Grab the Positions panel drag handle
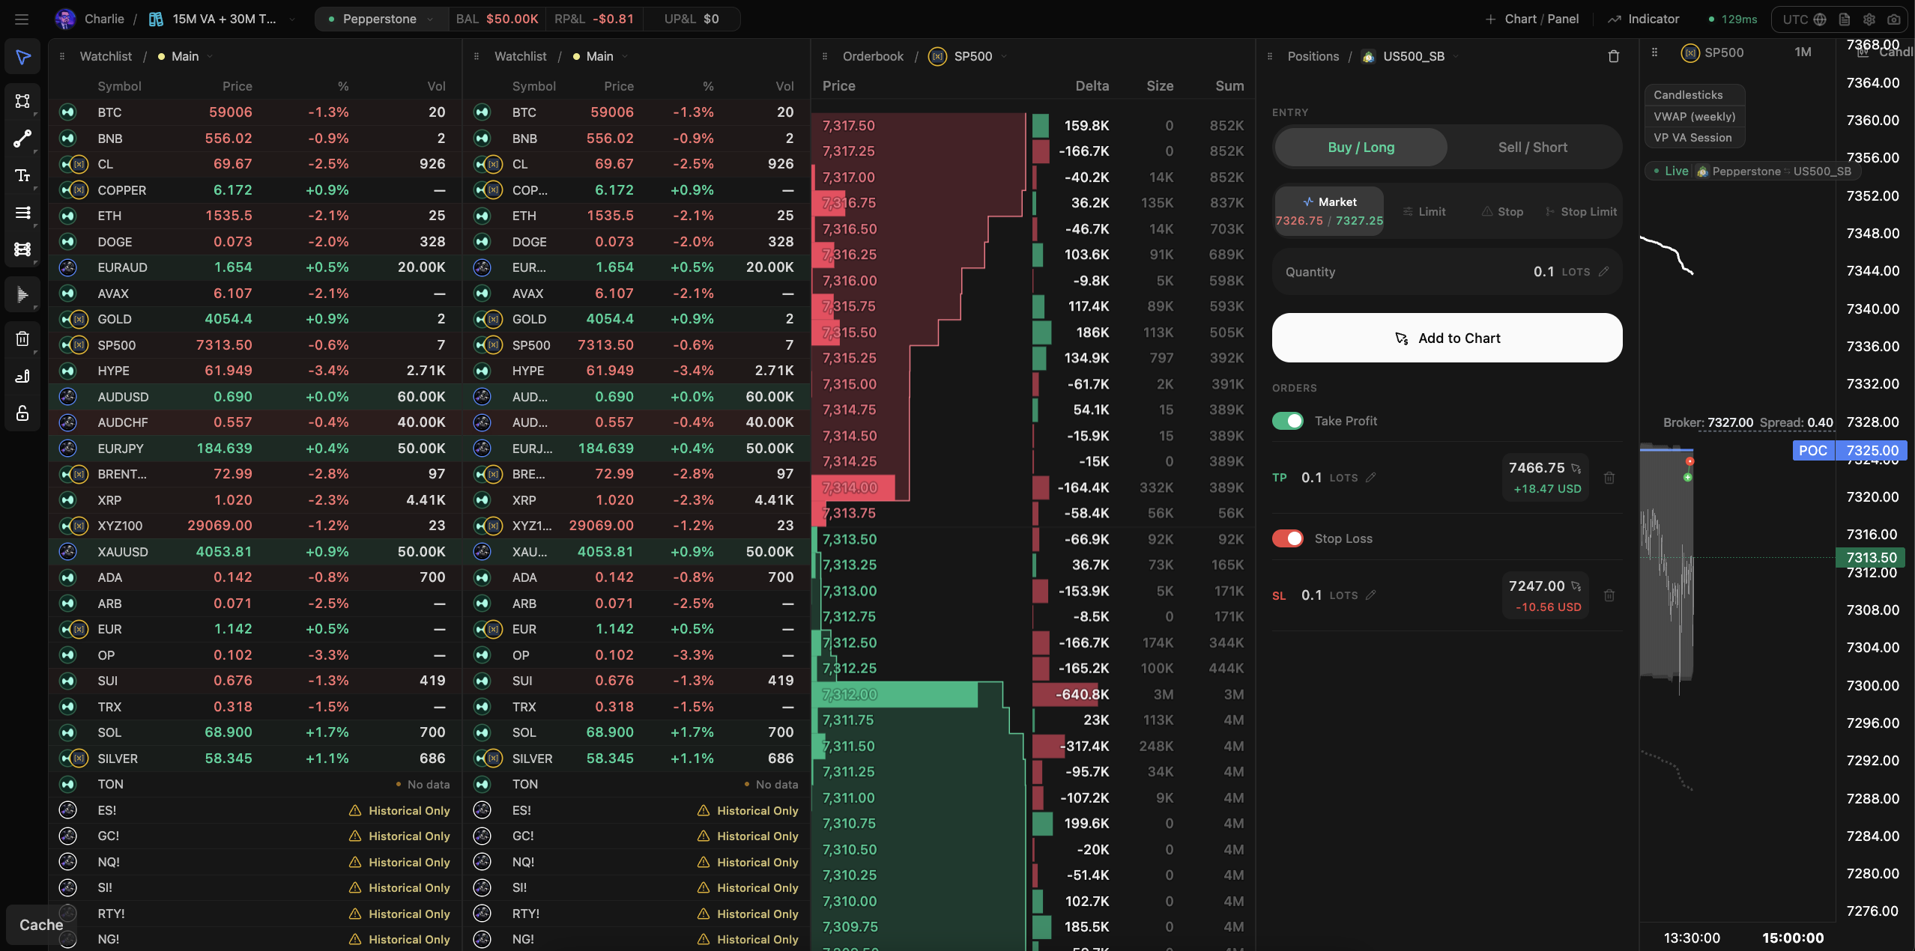This screenshot has width=1915, height=951. pos(1270,57)
